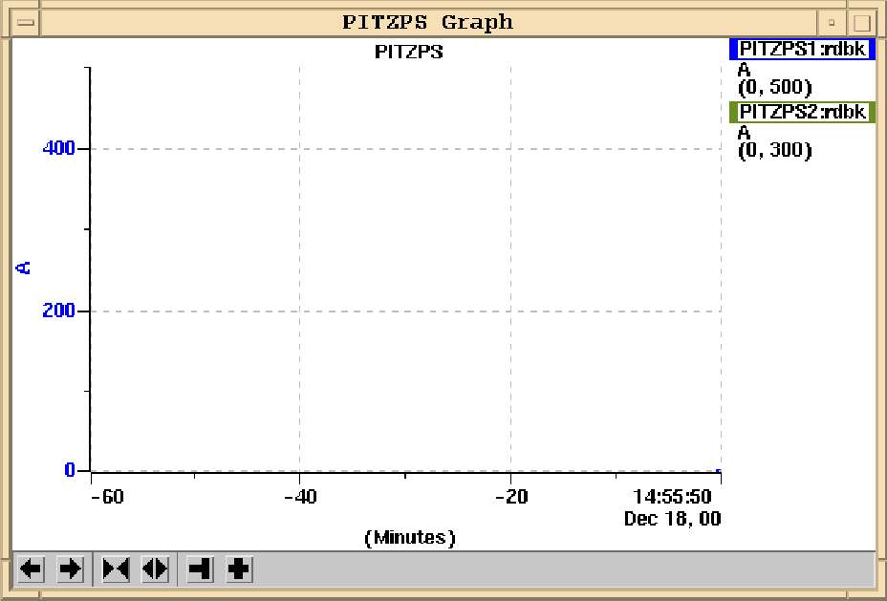Click the right arrow pan button
The height and width of the screenshot is (601, 887).
(x=70, y=569)
